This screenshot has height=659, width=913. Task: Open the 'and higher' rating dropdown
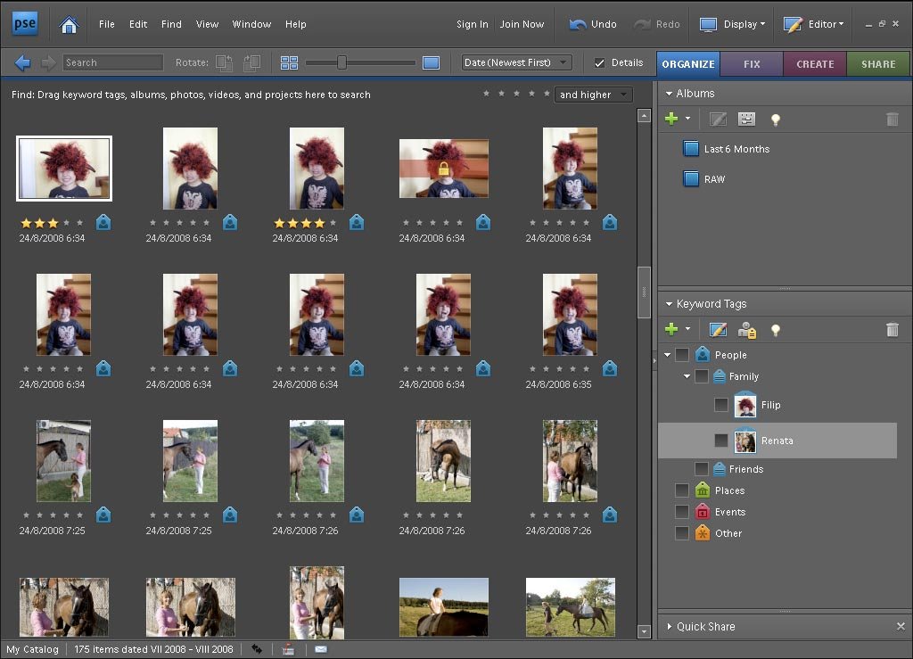593,95
